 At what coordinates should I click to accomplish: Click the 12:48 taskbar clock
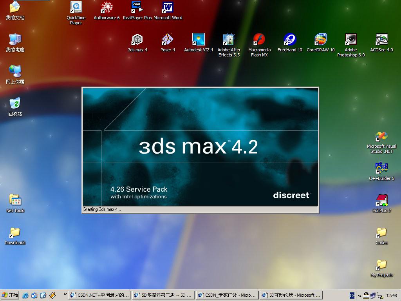click(x=392, y=296)
